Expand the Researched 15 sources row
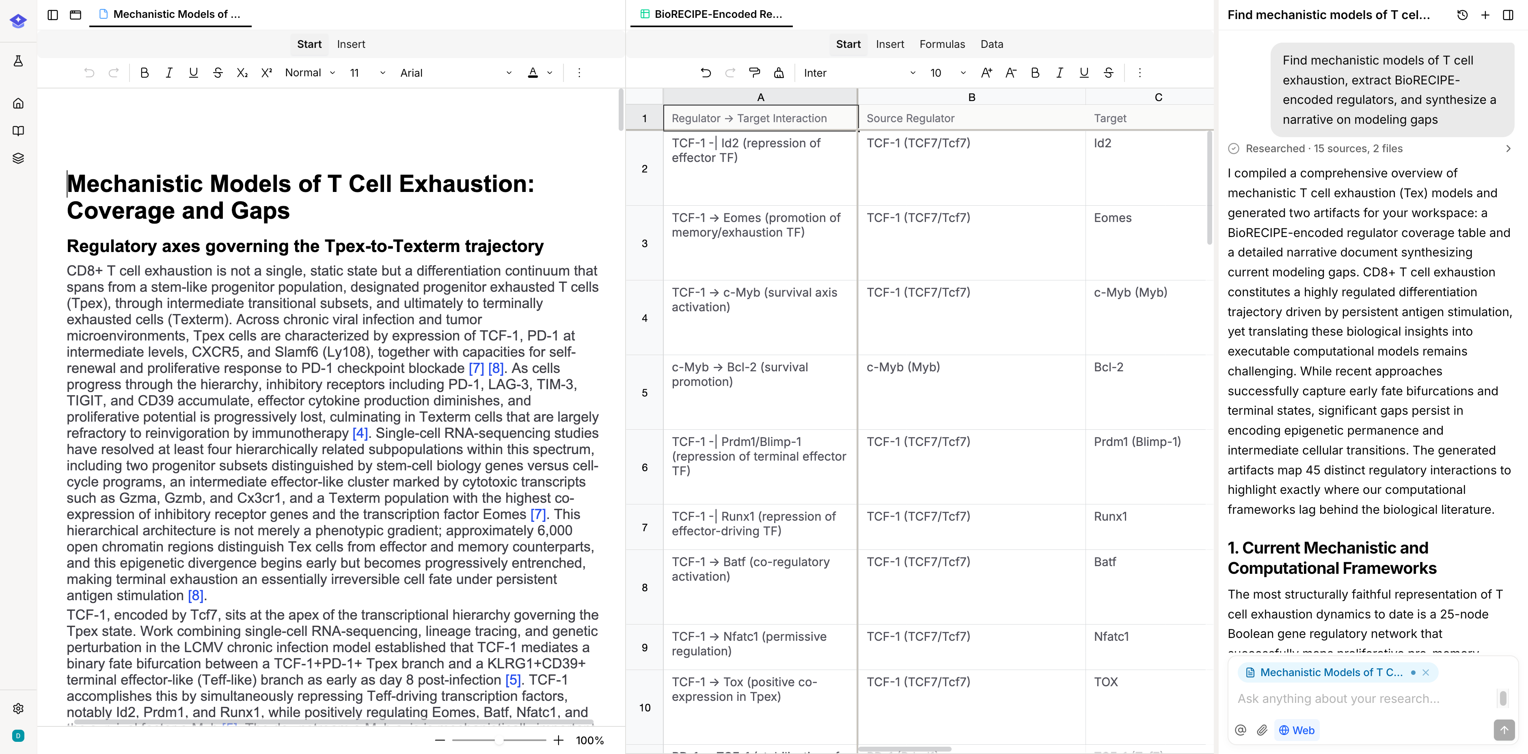 click(1370, 149)
